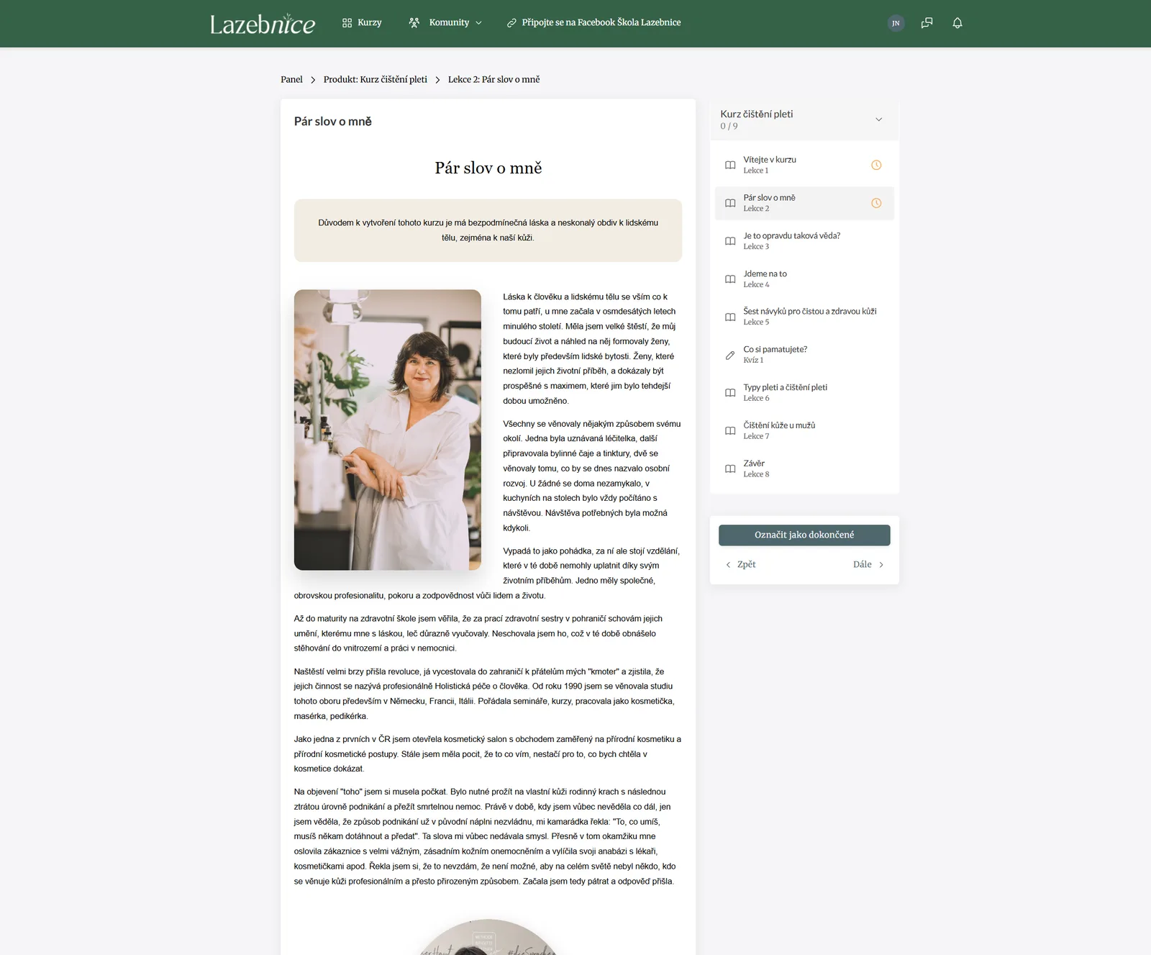Open lesson Typy pleti a čištění pleti
The height and width of the screenshot is (955, 1151).
(804, 393)
